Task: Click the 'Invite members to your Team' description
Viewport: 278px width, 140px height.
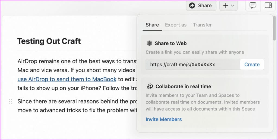Action: click(x=203, y=102)
